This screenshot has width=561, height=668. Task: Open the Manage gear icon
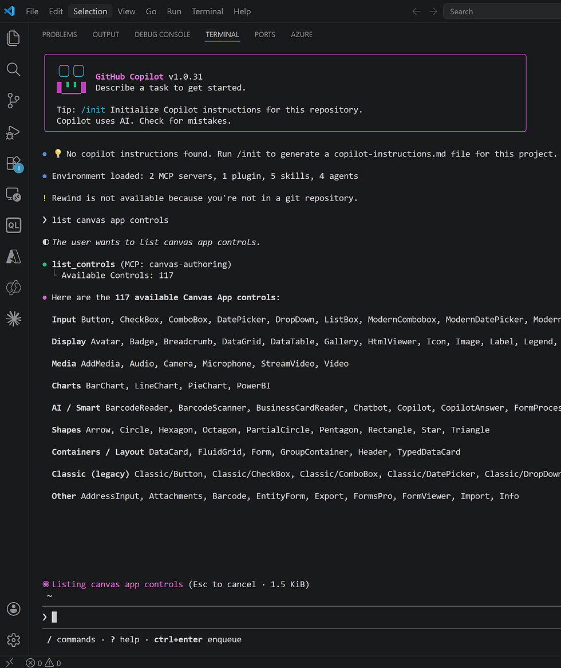14,640
